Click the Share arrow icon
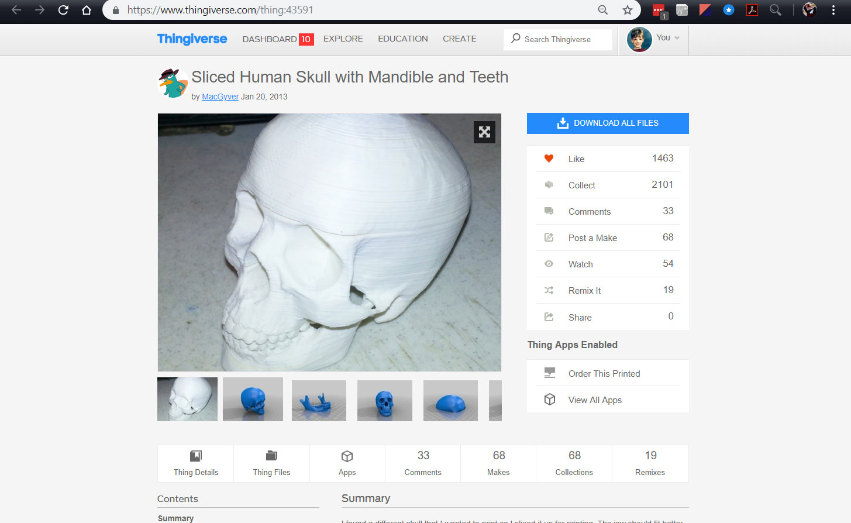Screen dimensions: 851x523 click(549, 317)
